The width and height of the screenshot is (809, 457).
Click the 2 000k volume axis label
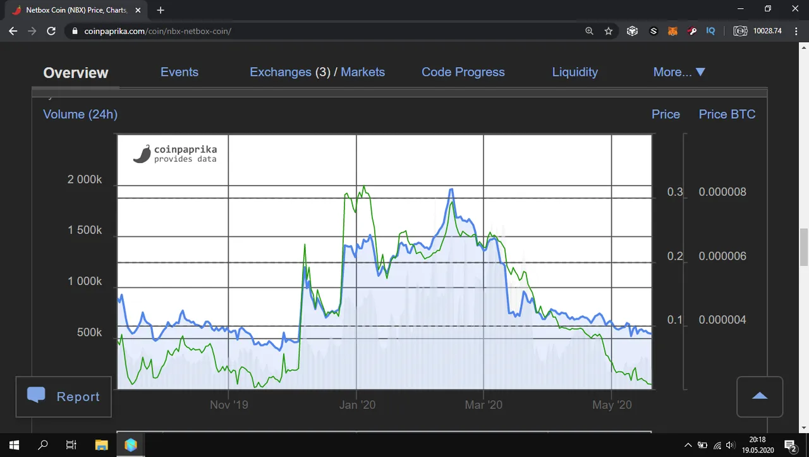point(85,180)
